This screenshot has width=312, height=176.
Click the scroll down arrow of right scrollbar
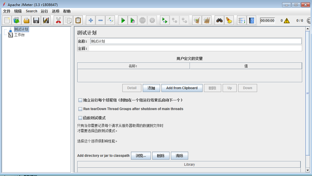click(x=308, y=170)
